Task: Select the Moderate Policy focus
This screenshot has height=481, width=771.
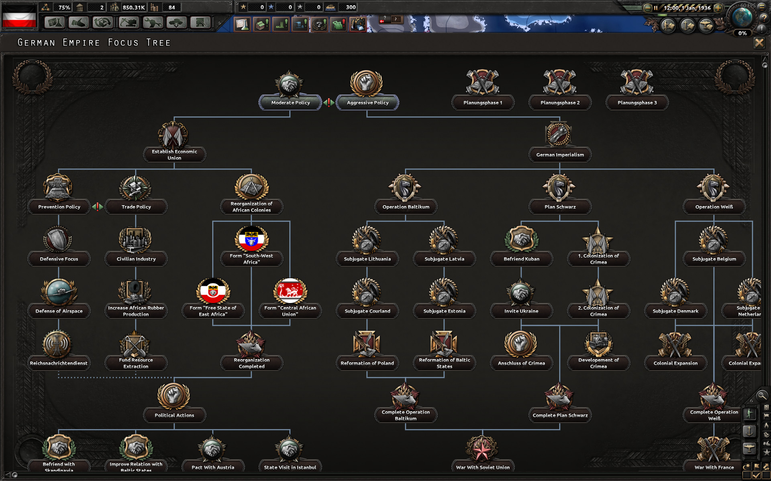Action: [290, 103]
